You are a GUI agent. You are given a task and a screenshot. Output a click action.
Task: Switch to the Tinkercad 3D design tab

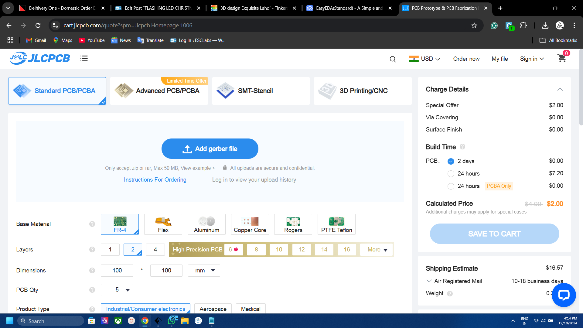click(249, 8)
